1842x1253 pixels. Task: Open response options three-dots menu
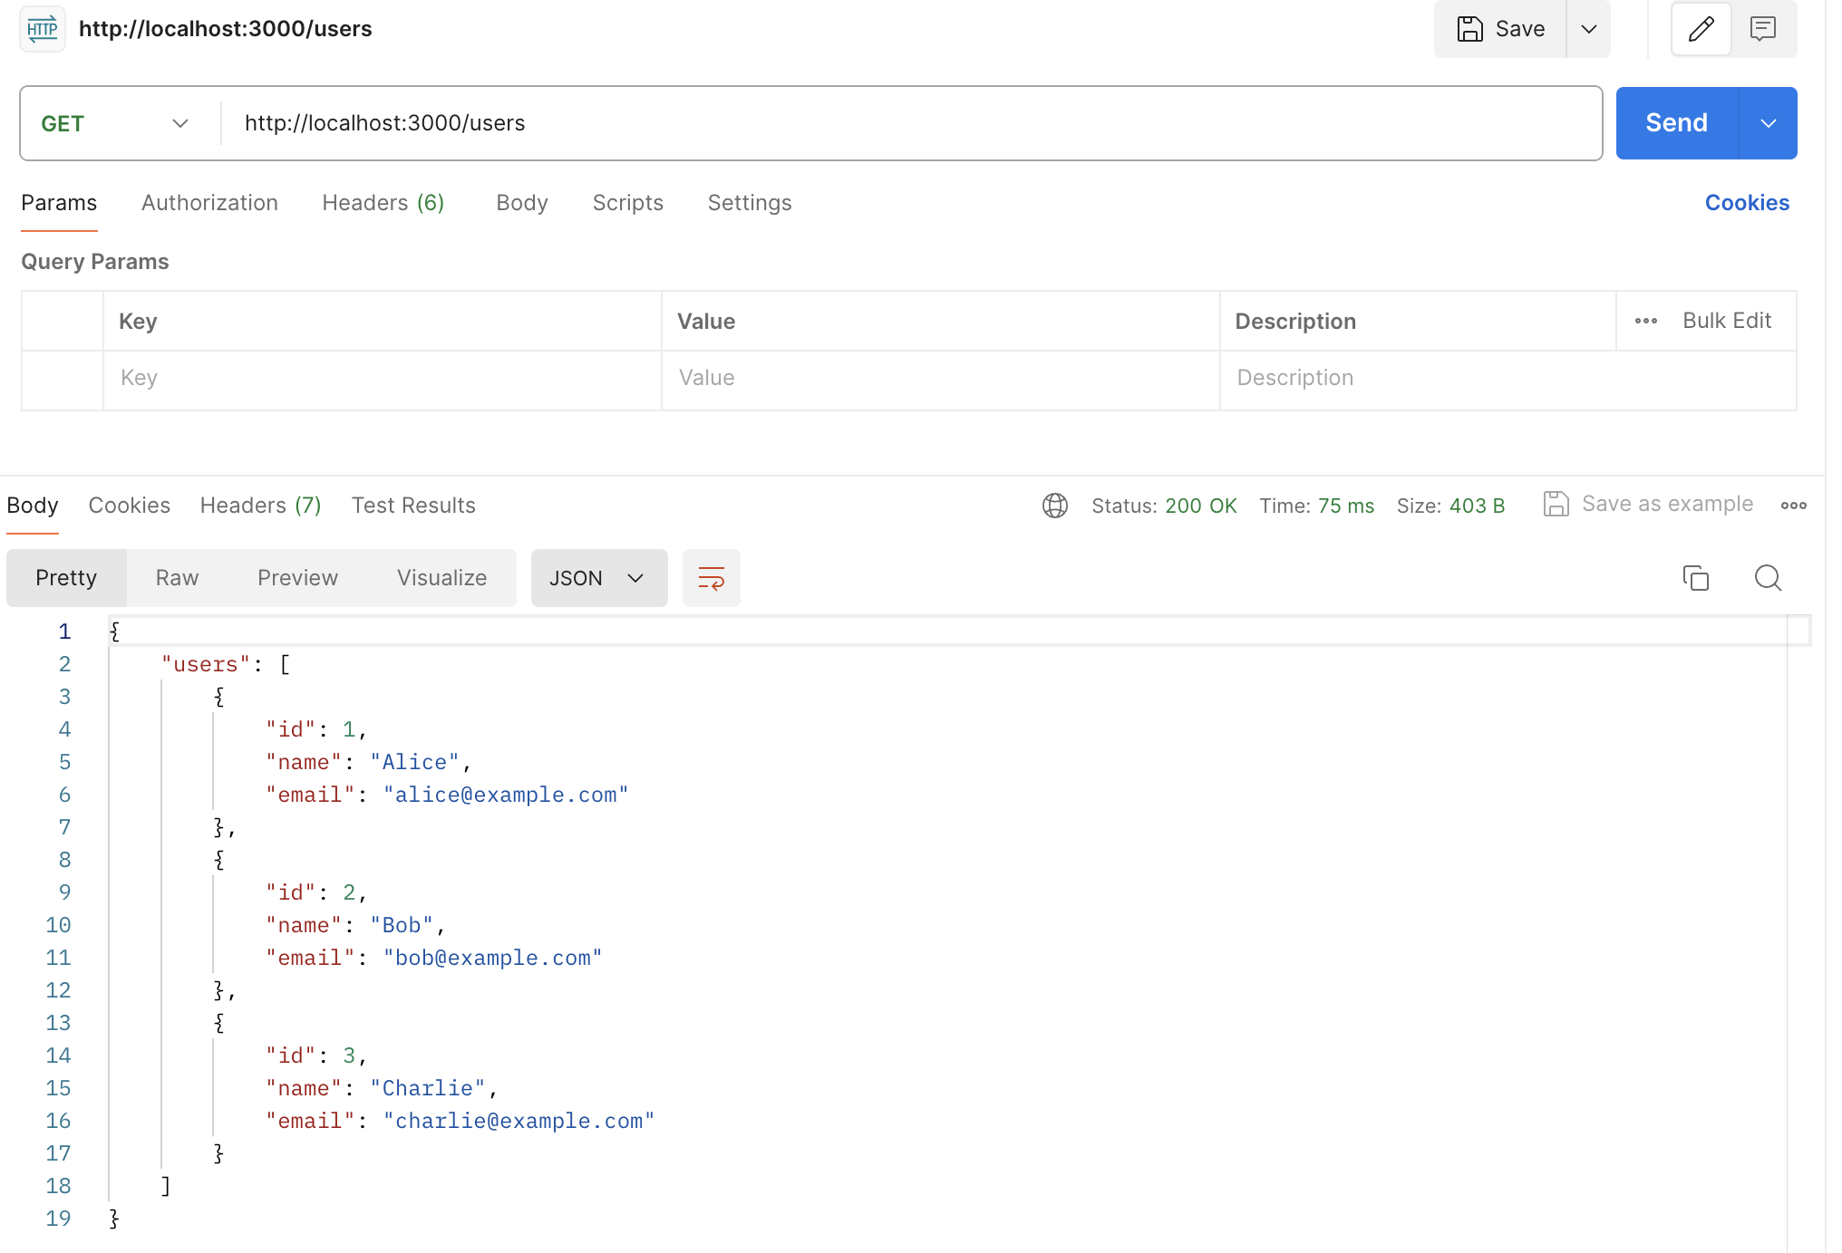pyautogui.click(x=1793, y=506)
